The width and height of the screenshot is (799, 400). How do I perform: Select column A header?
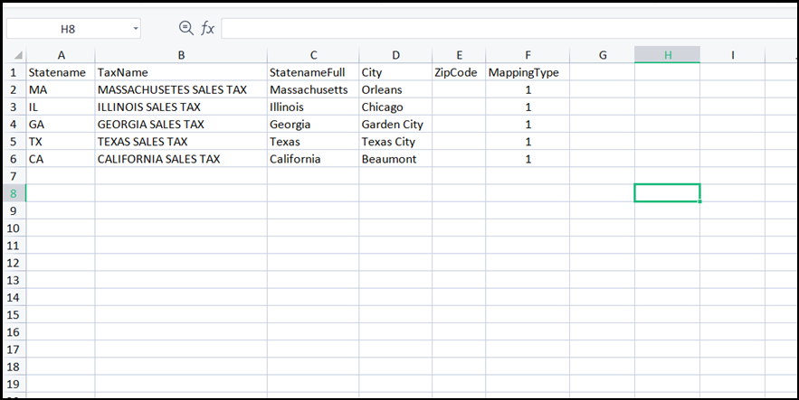pos(61,55)
